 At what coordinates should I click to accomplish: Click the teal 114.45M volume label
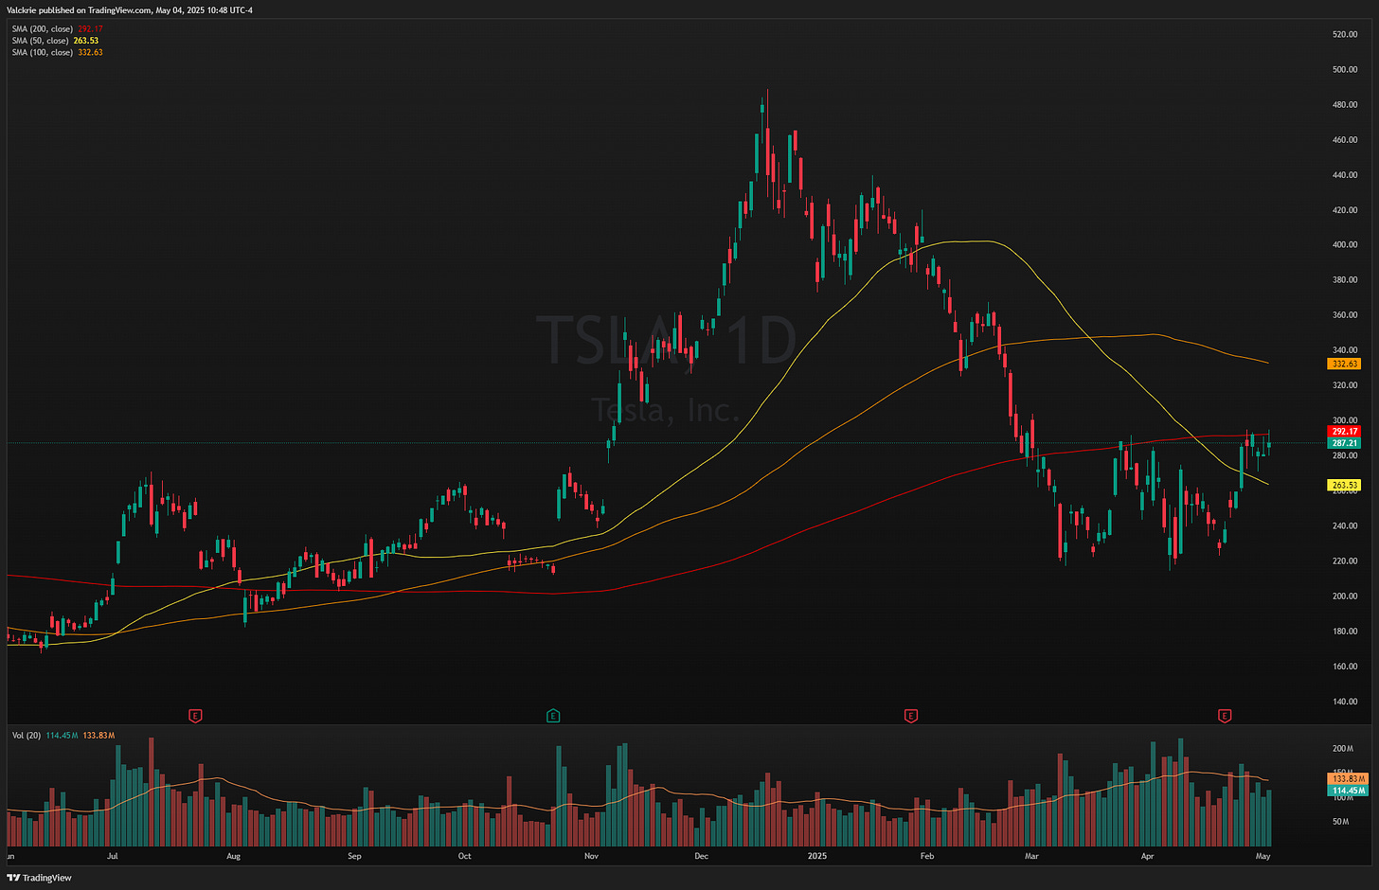point(1348,790)
